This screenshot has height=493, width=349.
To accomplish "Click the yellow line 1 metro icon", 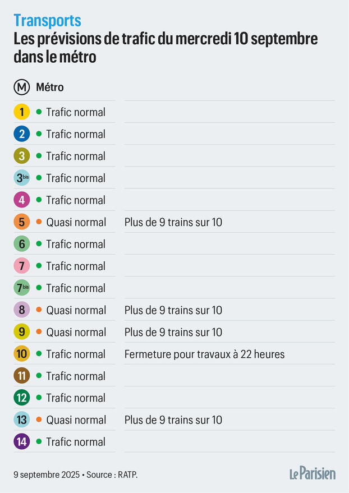I will point(22,112).
